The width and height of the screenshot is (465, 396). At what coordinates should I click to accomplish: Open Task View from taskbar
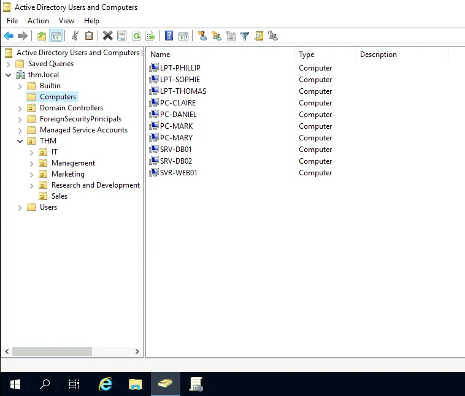pos(74,384)
